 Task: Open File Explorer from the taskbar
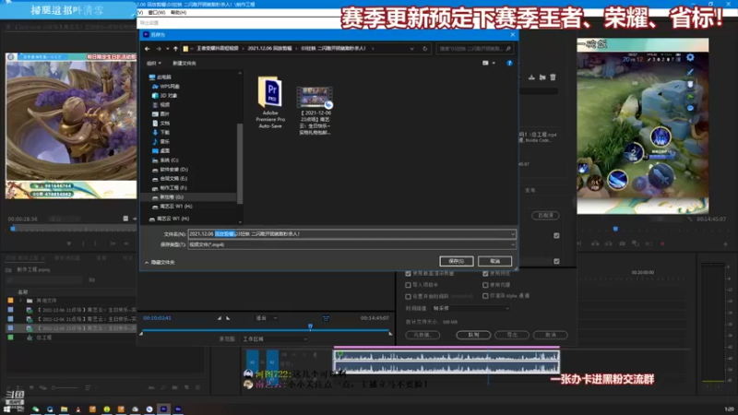(x=64, y=409)
